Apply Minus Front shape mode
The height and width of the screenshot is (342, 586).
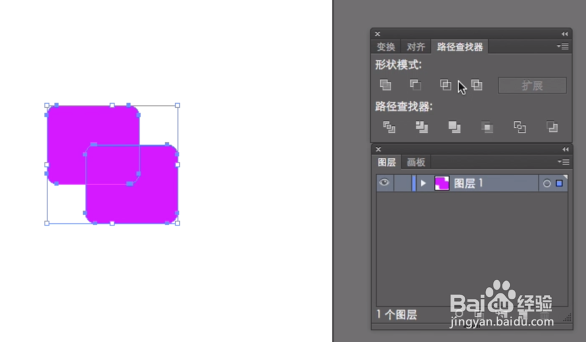(x=415, y=85)
